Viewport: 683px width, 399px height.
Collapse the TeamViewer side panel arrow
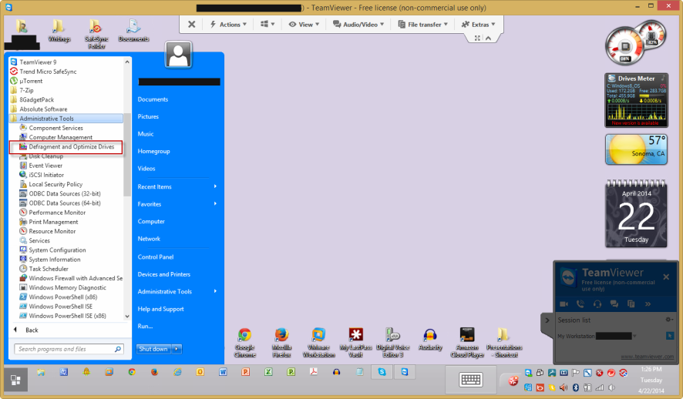pos(547,320)
